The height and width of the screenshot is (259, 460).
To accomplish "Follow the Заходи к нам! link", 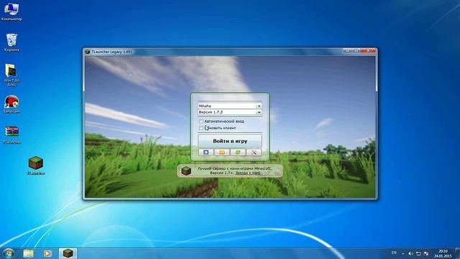I will [x=248, y=173].
